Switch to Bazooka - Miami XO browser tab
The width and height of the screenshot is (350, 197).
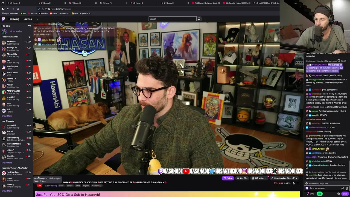point(236,3)
